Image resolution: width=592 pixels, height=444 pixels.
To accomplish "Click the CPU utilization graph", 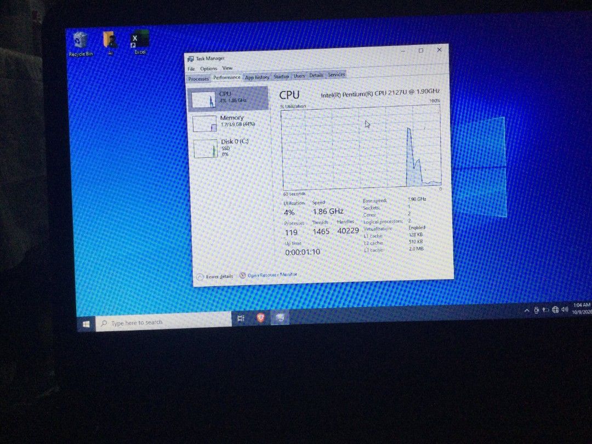I will (362, 147).
